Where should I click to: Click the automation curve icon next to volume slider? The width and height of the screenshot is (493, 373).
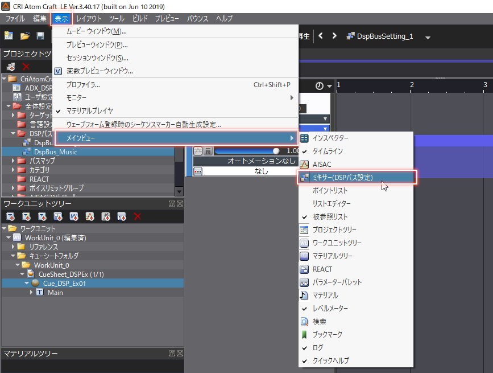point(198,151)
